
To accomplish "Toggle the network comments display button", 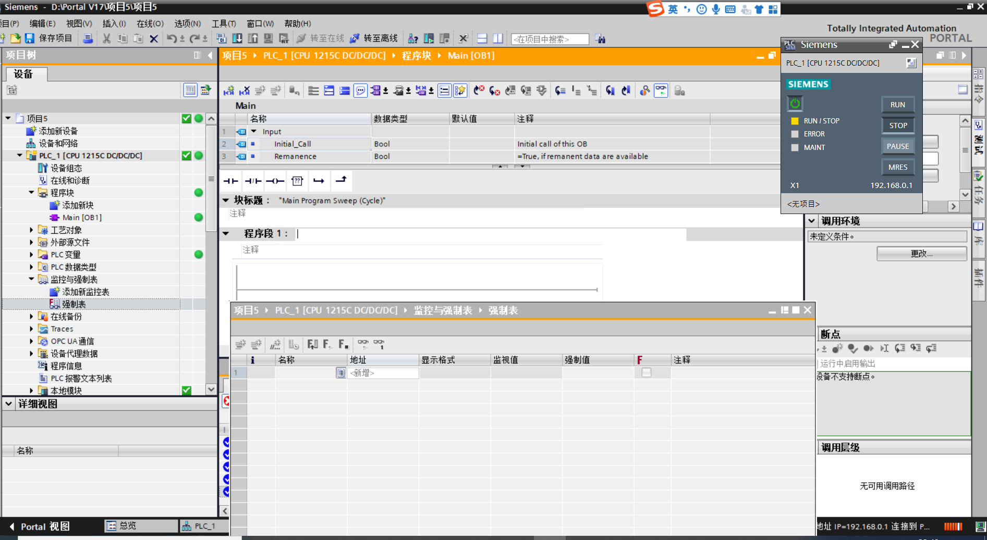I will coord(444,91).
